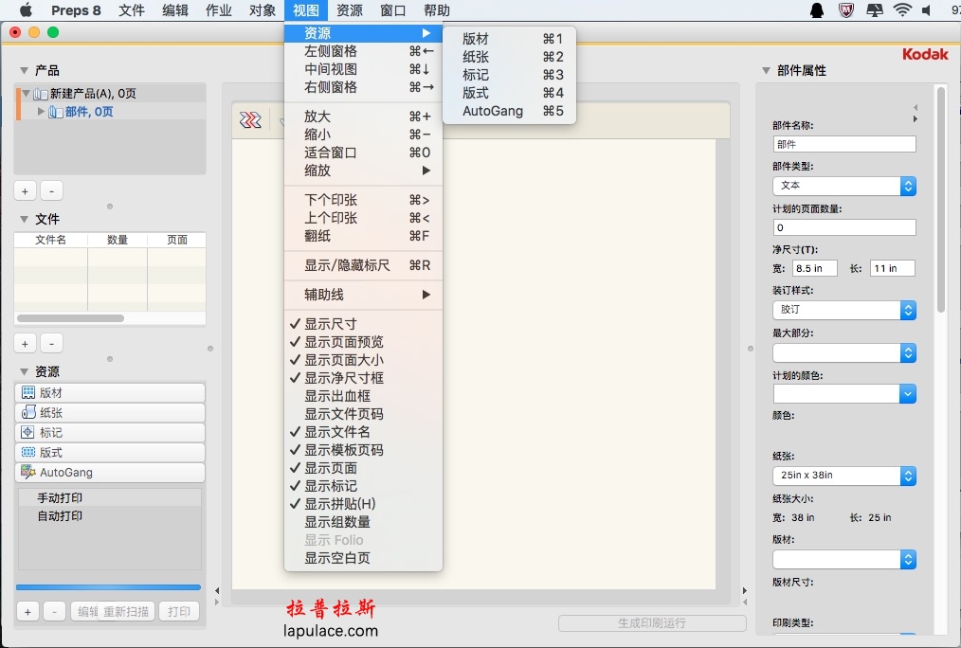
Task: Click the 版材 resource icon
Action: click(x=28, y=393)
